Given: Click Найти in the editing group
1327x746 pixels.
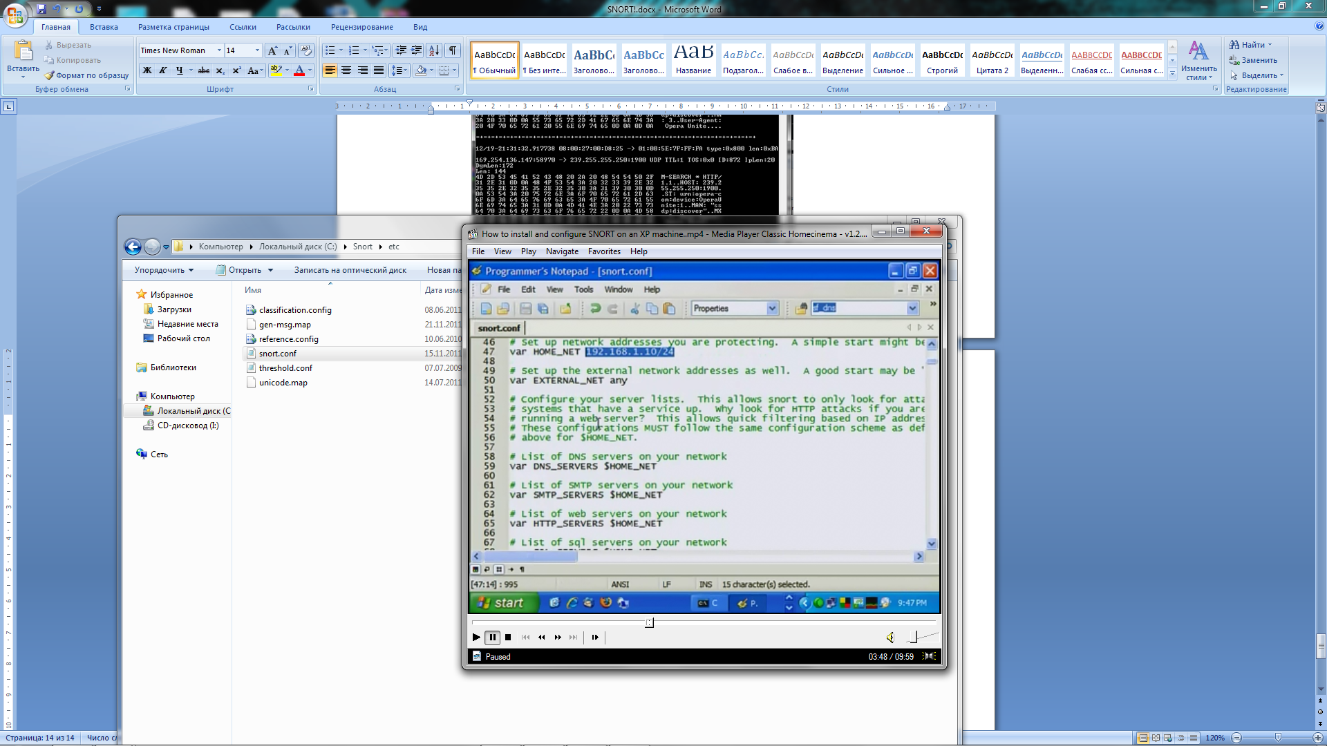Looking at the screenshot, I should tap(1252, 45).
